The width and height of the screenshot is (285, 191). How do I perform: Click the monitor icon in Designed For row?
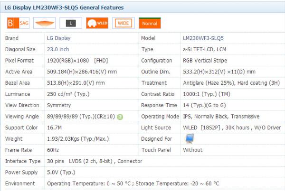[x=190, y=138]
